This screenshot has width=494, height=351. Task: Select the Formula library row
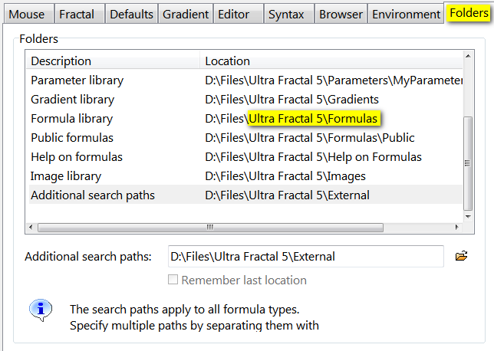(245, 119)
